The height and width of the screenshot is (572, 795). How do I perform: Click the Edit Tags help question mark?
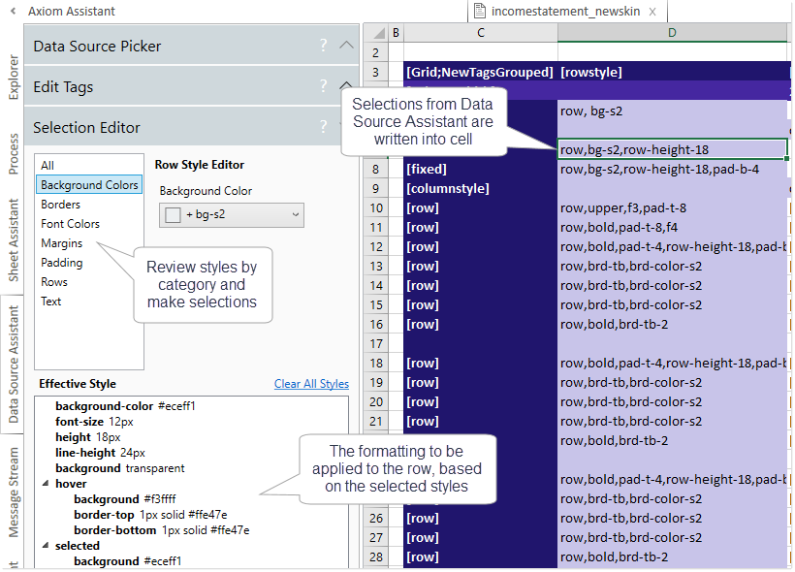tap(323, 86)
